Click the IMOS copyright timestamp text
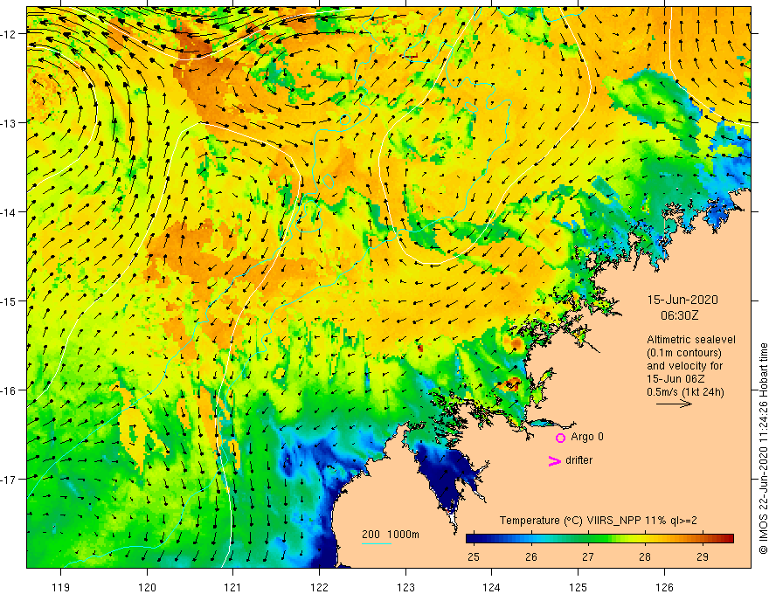Image resolution: width=769 pixels, height=594 pixels. tap(763, 449)
